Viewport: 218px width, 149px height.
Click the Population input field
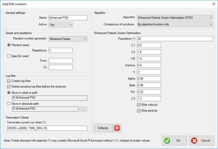point(175,39)
